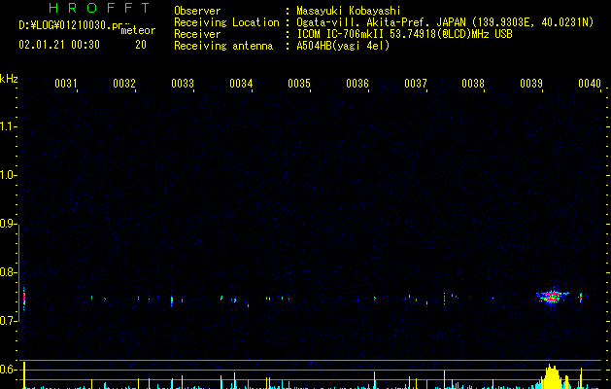Click the 'Receiving Location' label
Viewport: 611px width, 389px height.
226,22
